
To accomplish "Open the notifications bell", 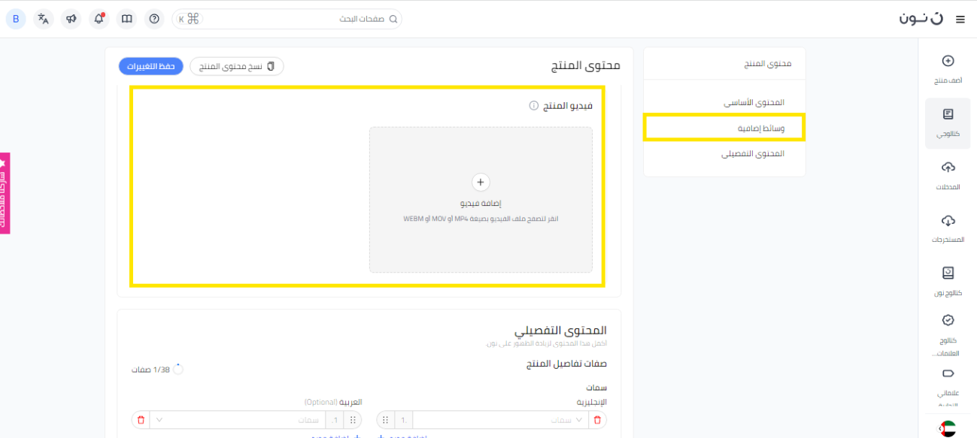I will click(x=99, y=19).
